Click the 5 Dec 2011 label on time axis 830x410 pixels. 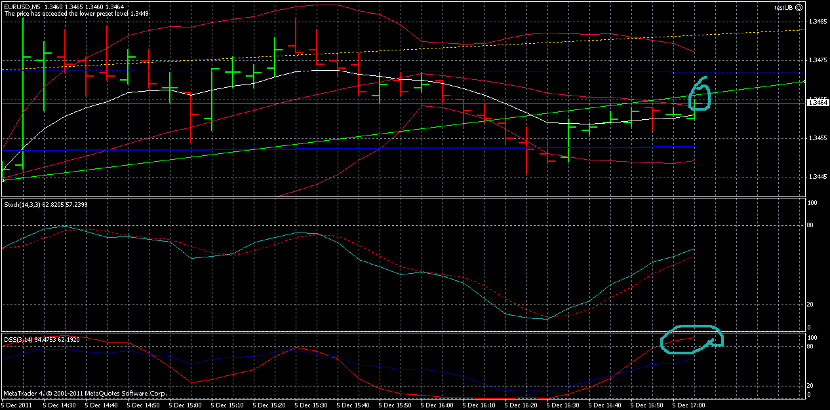(16, 404)
